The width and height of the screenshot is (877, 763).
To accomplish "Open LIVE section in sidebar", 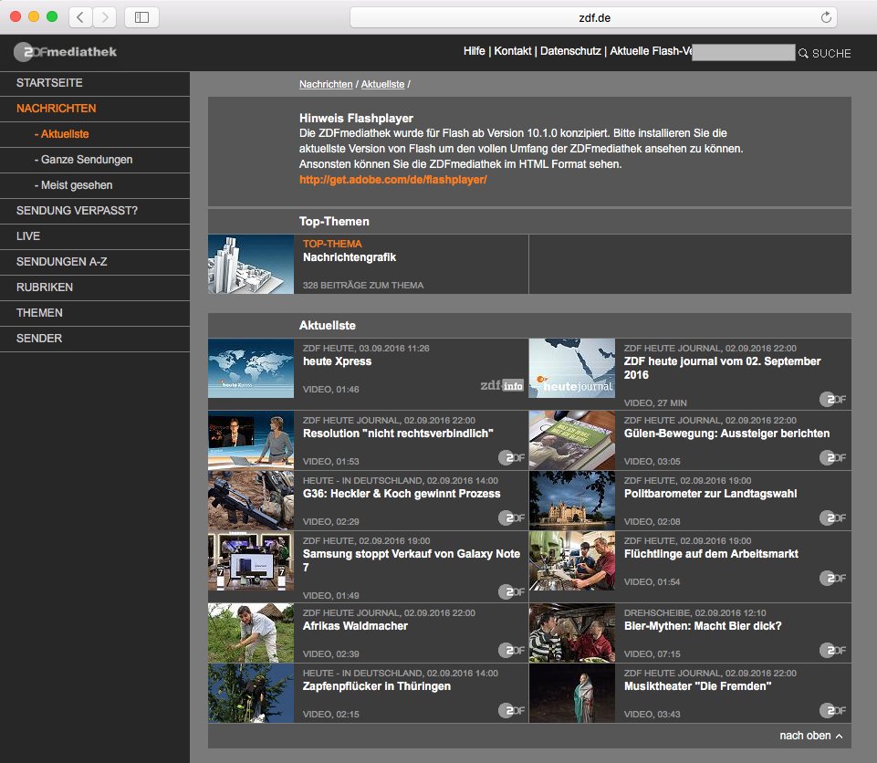I will coord(95,236).
